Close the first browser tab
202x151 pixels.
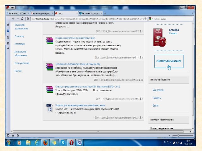pyautogui.click(x=28, y=13)
